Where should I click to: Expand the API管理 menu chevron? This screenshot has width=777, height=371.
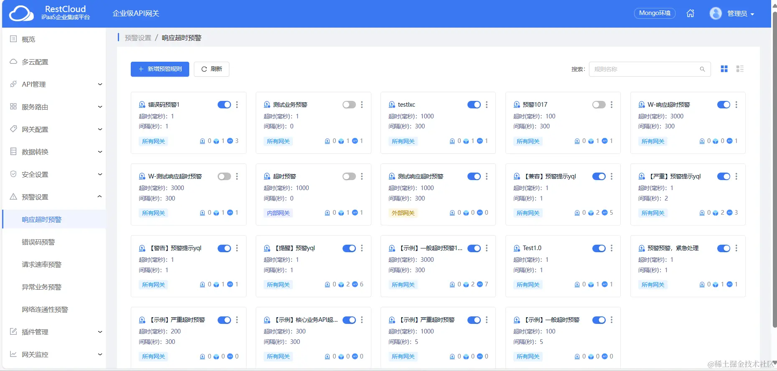[100, 84]
